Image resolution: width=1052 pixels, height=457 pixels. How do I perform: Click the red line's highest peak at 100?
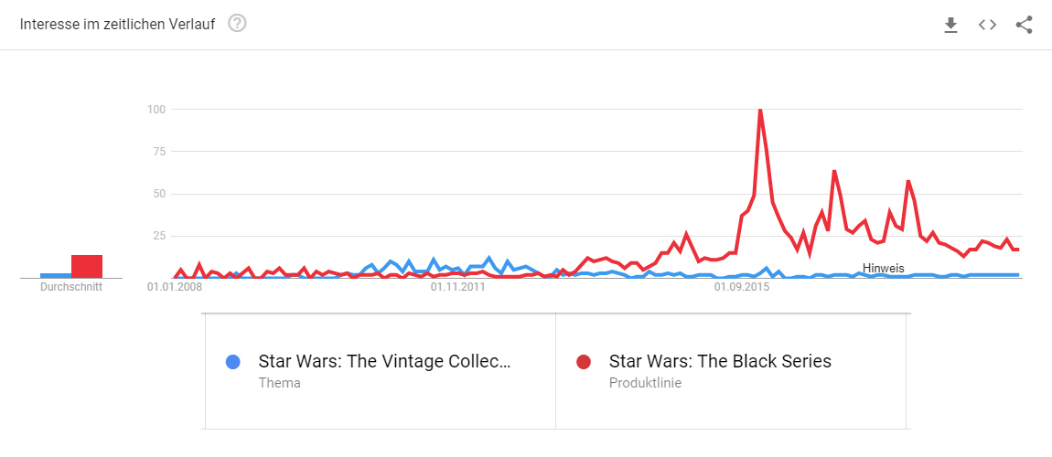(x=760, y=111)
